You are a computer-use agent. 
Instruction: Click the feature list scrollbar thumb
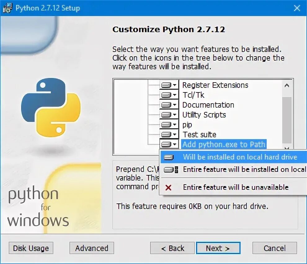tap(287, 120)
